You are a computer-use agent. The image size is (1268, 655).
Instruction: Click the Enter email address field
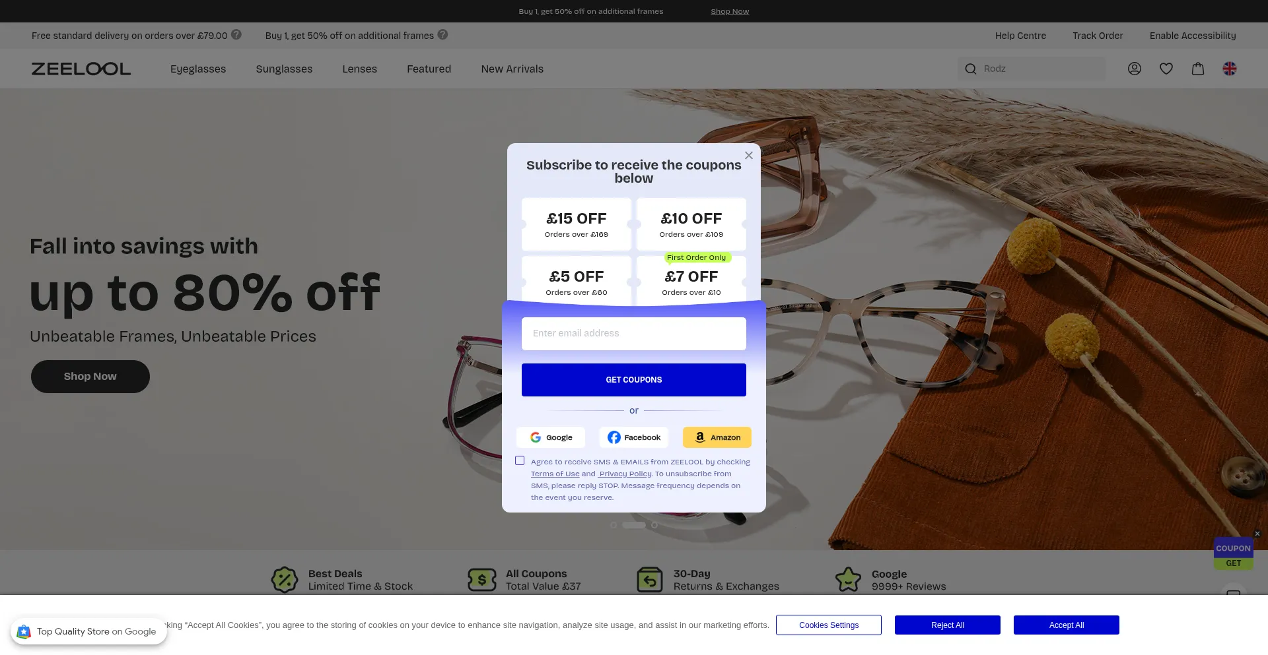coord(634,334)
